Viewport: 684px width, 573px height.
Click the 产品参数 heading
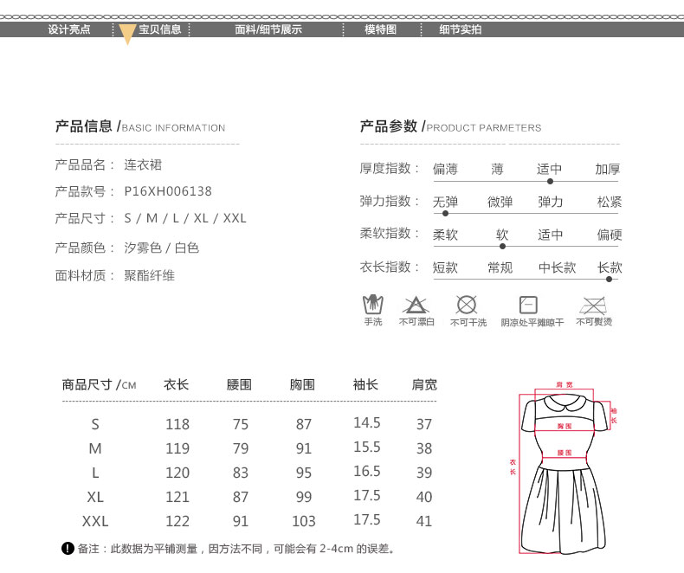[389, 126]
